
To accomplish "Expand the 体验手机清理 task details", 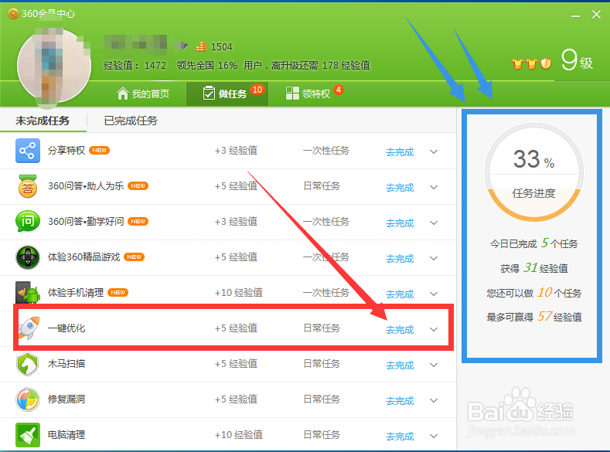I will pyautogui.click(x=434, y=294).
